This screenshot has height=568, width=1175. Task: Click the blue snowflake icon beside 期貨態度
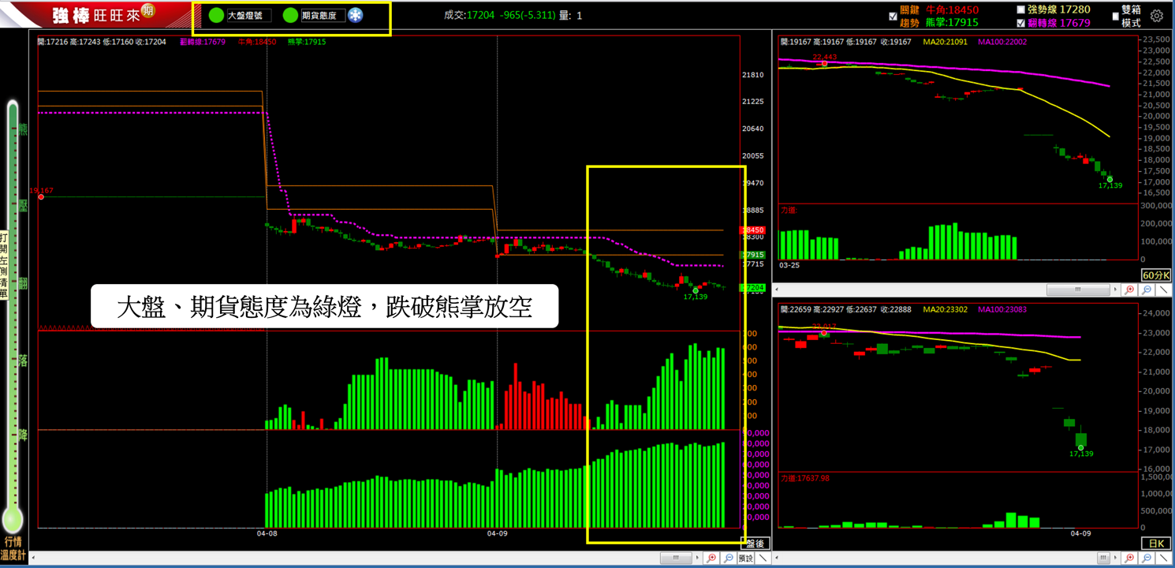(x=356, y=15)
